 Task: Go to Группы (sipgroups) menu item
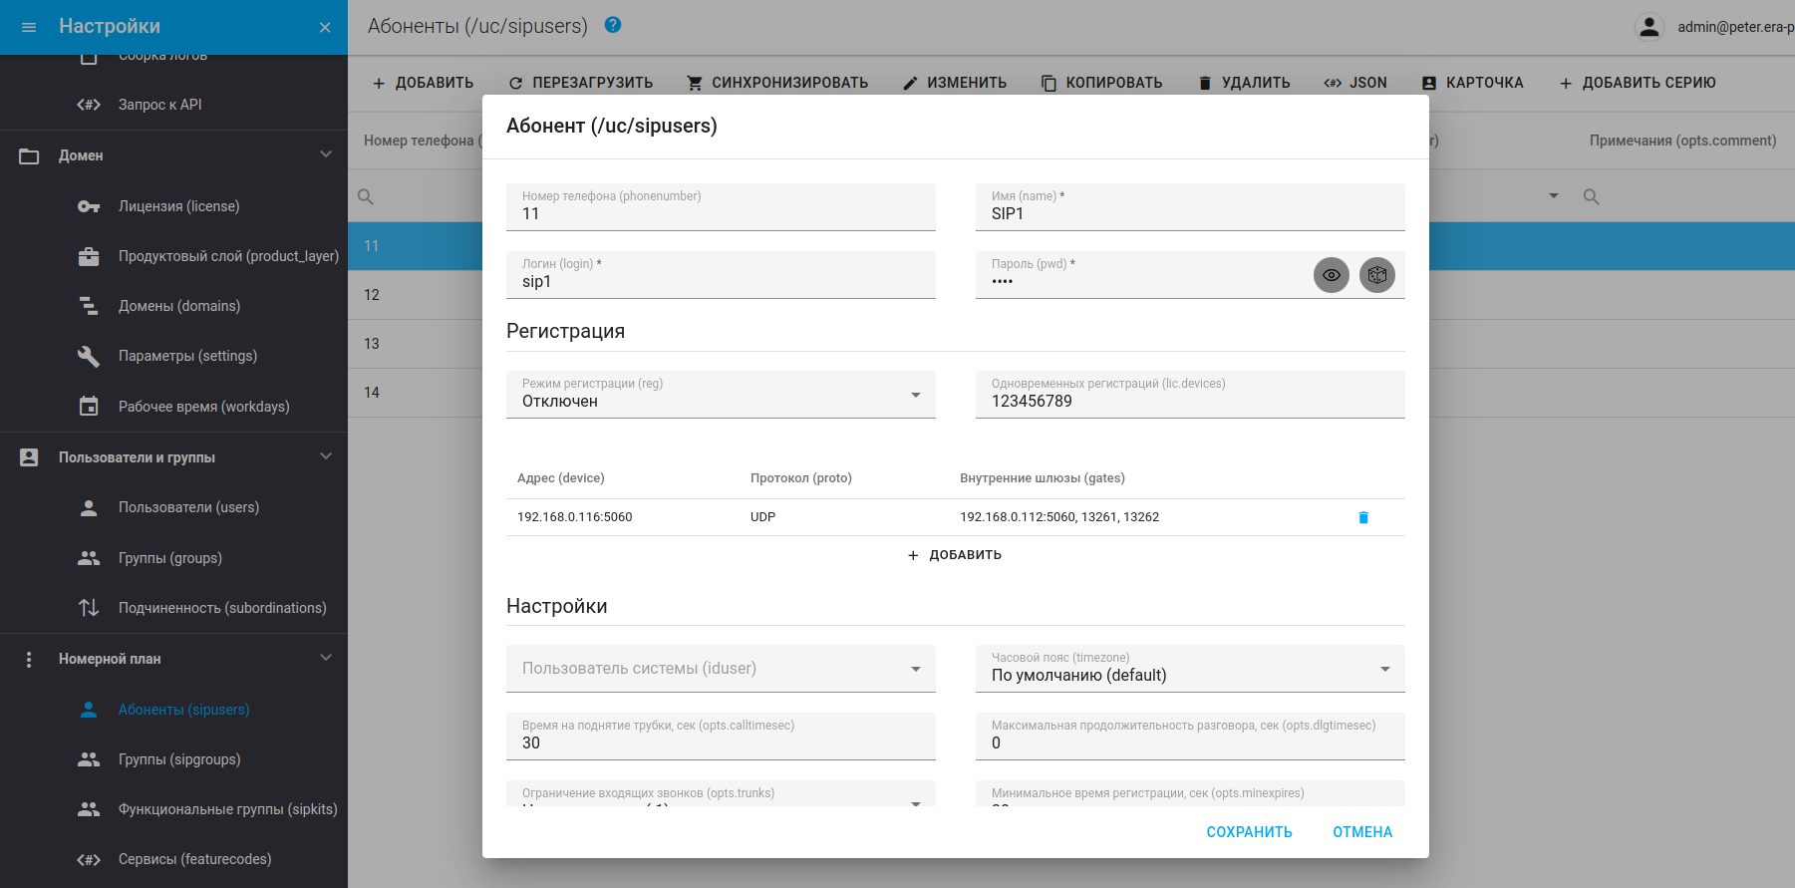click(179, 759)
